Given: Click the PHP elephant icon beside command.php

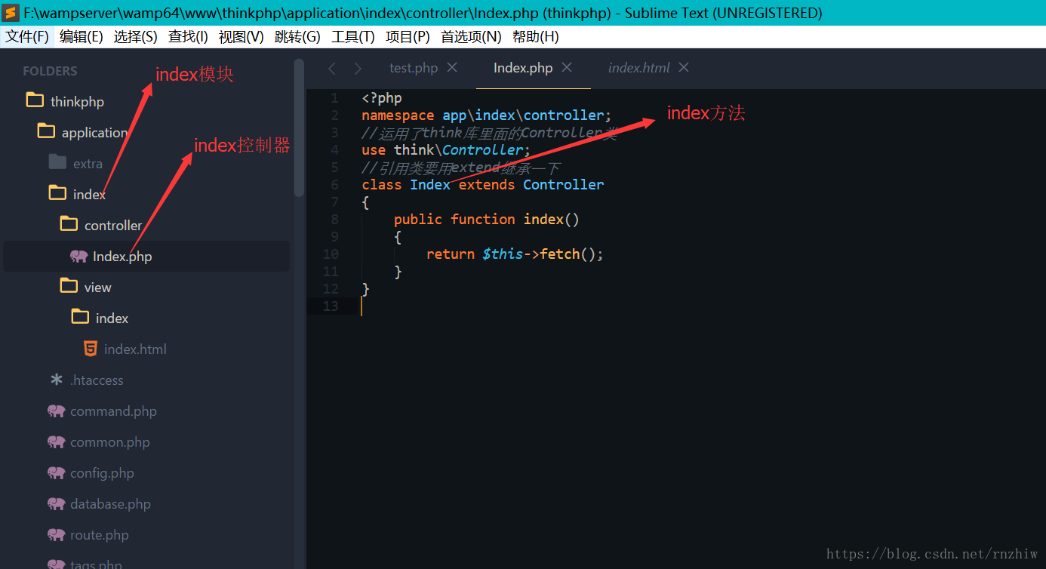Looking at the screenshot, I should [56, 411].
